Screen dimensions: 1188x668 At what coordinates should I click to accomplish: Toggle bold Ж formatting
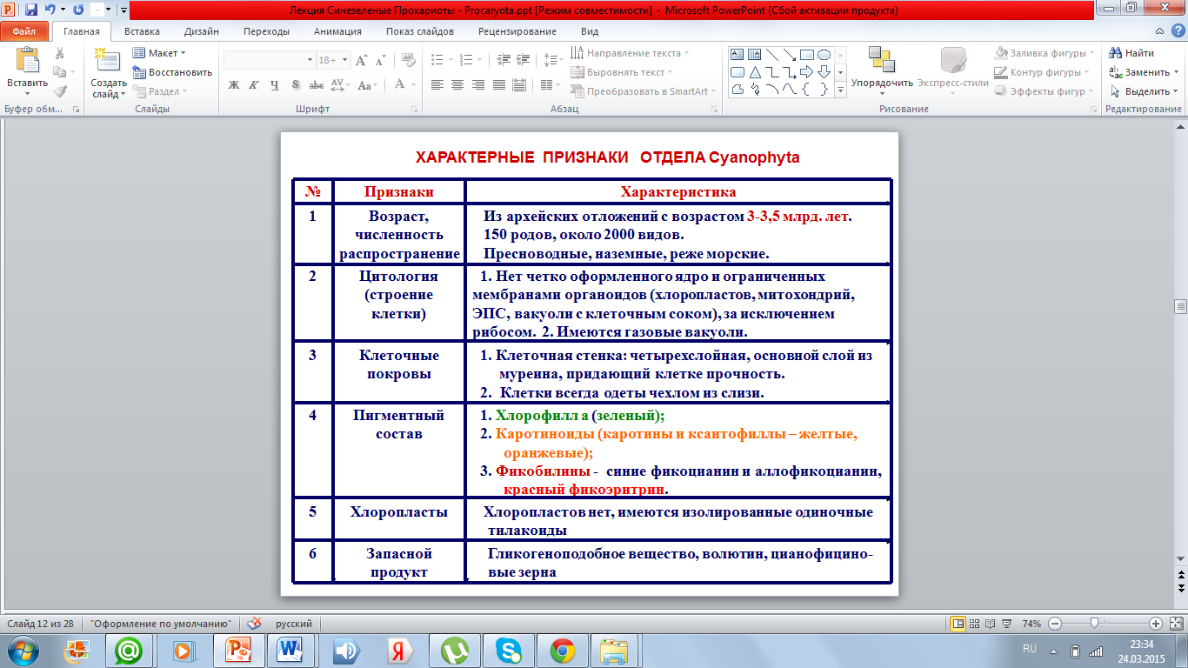tap(233, 84)
